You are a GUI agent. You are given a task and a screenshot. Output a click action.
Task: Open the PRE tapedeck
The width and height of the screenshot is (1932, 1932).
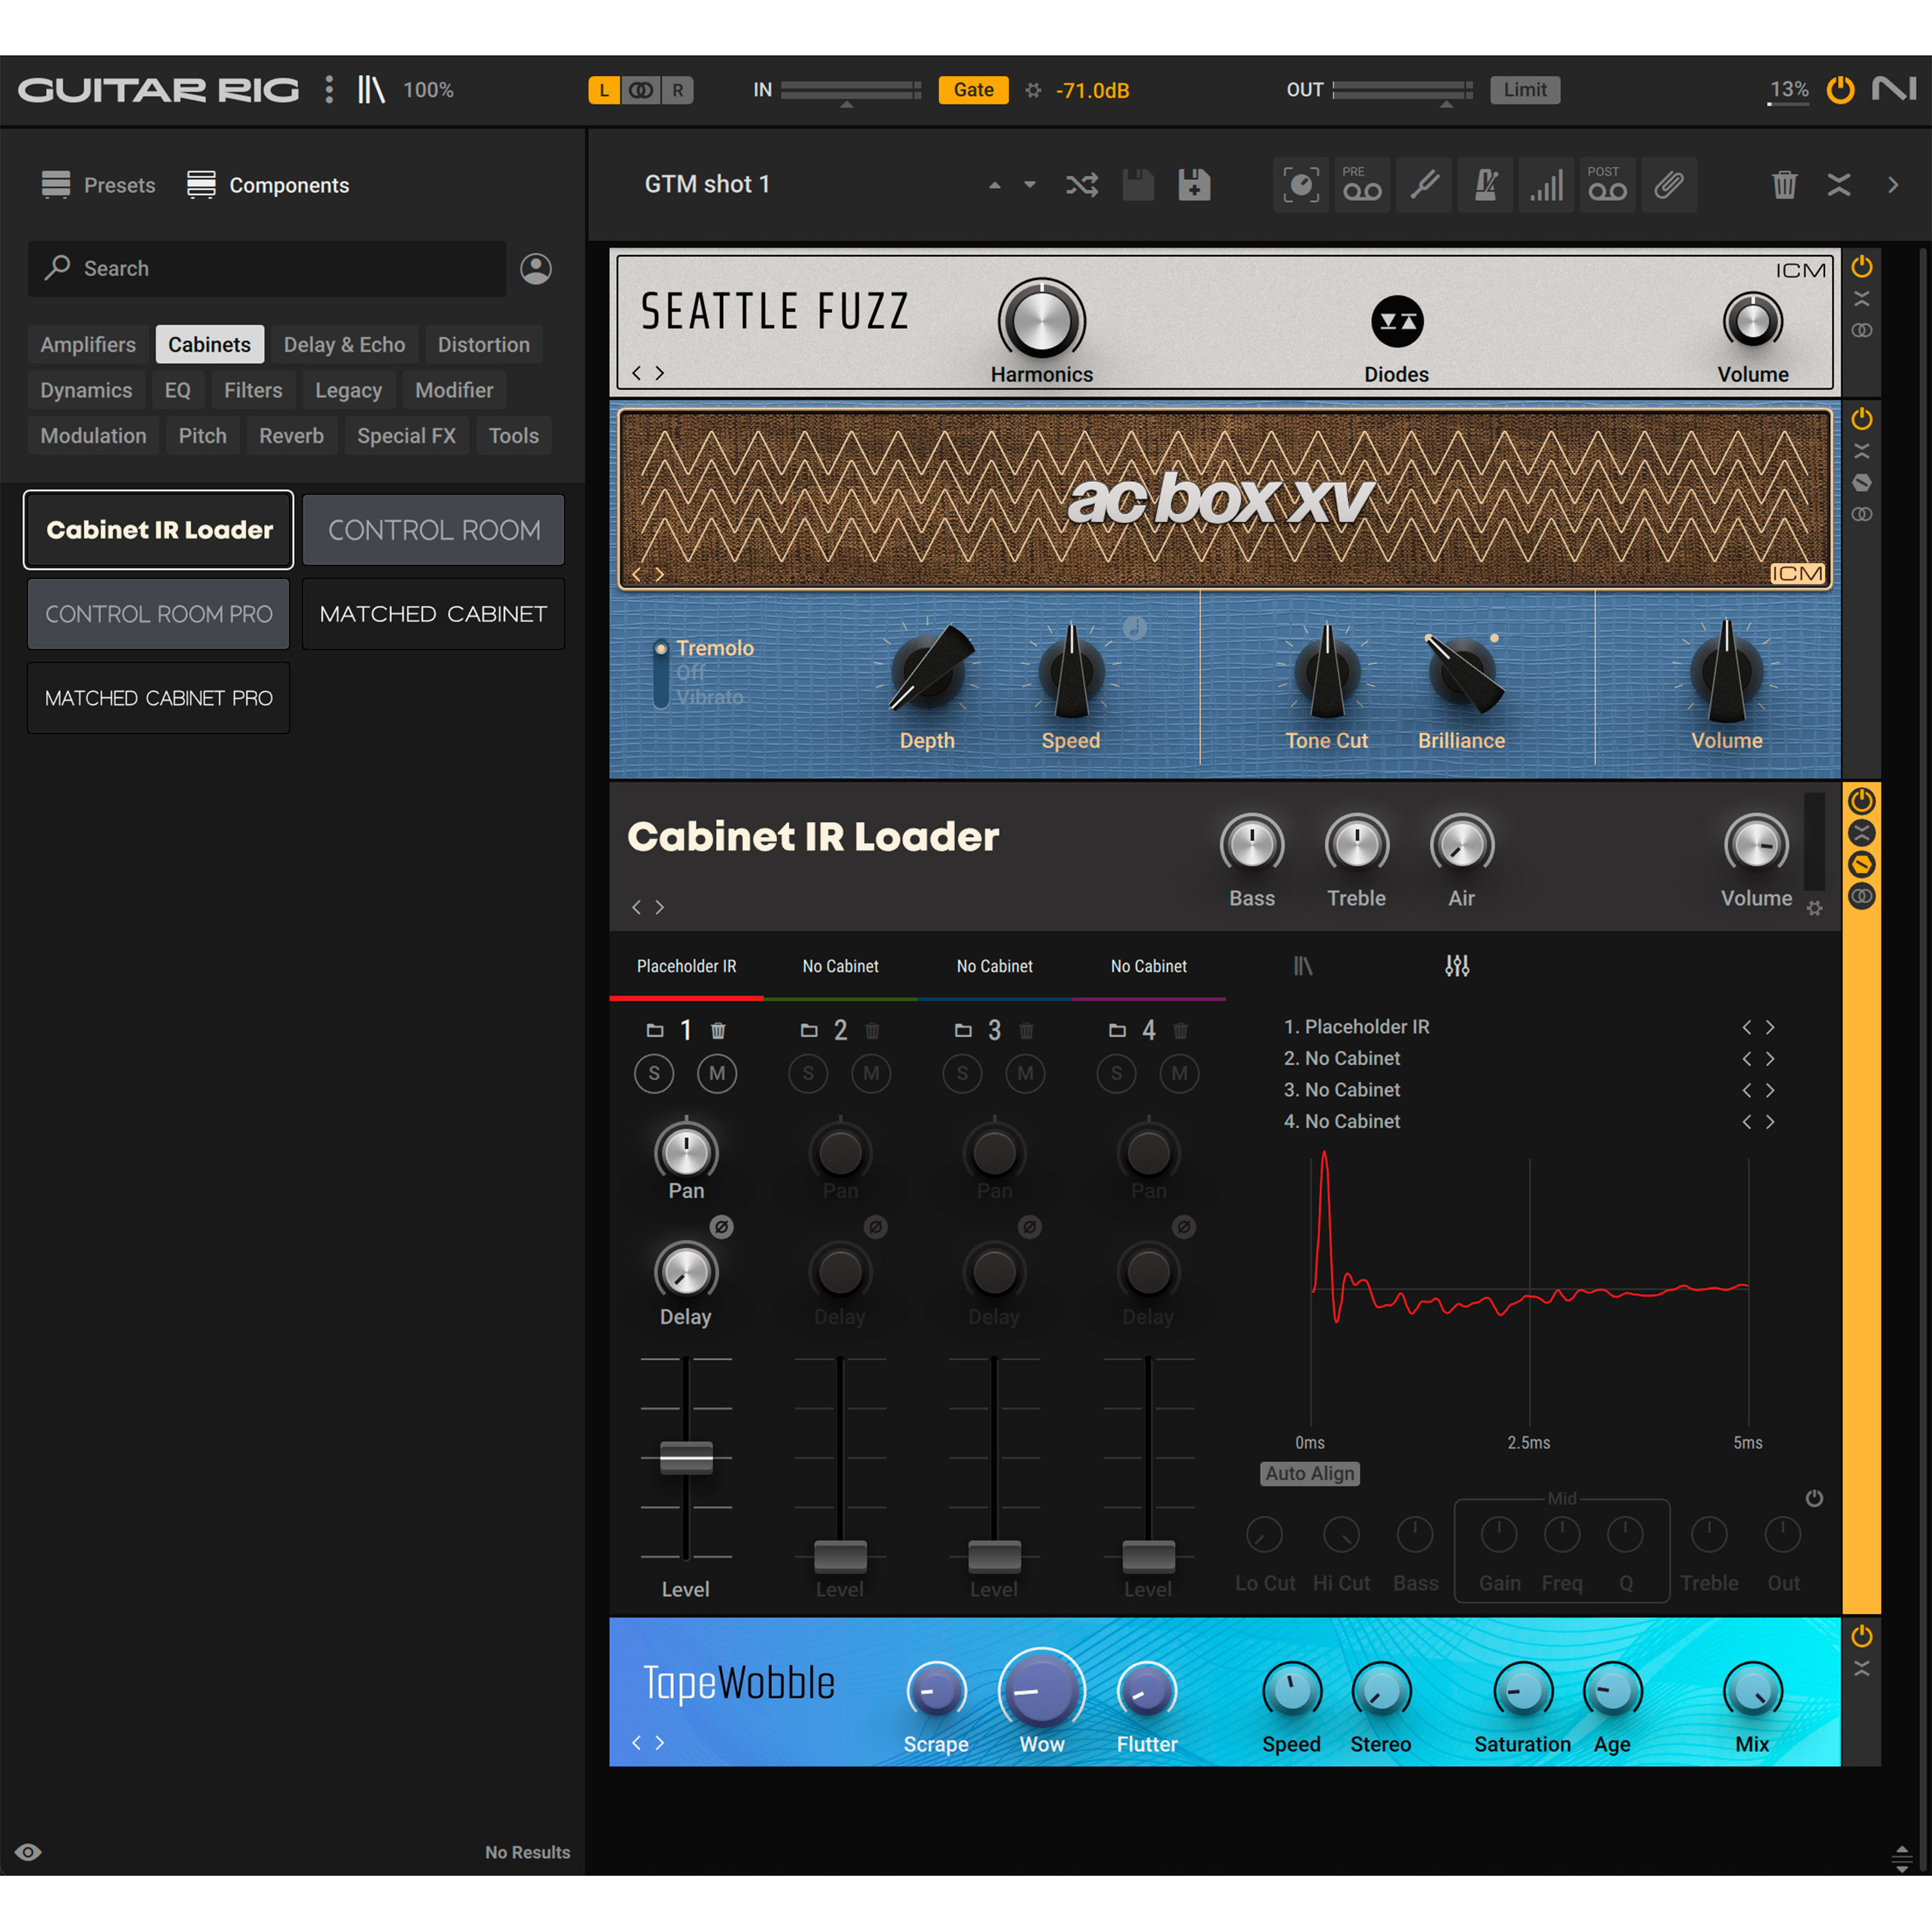[x=1362, y=184]
